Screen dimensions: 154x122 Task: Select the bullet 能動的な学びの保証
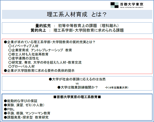(21, 101)
